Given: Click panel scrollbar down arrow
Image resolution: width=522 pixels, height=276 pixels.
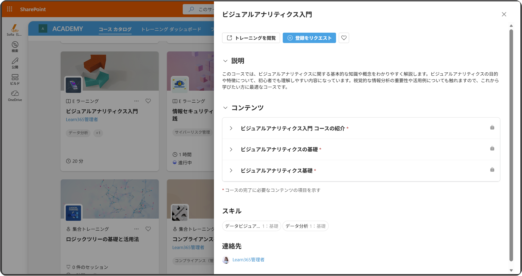Looking at the screenshot, I should click(x=511, y=270).
